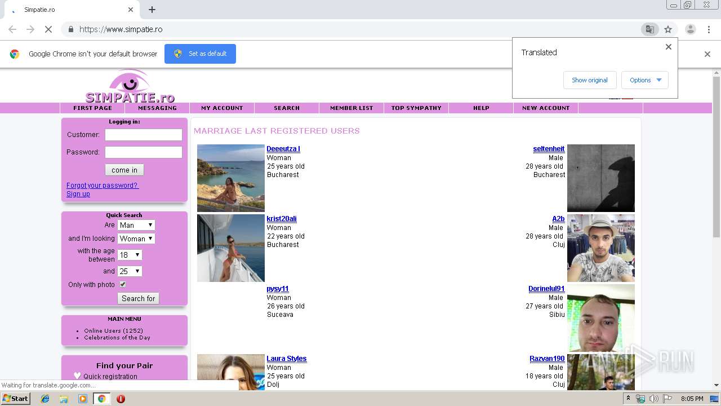Click Deeeutza I's beach photo thumbnail

pyautogui.click(x=231, y=178)
